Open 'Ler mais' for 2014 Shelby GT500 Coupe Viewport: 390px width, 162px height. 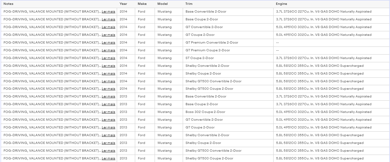pos(108,89)
